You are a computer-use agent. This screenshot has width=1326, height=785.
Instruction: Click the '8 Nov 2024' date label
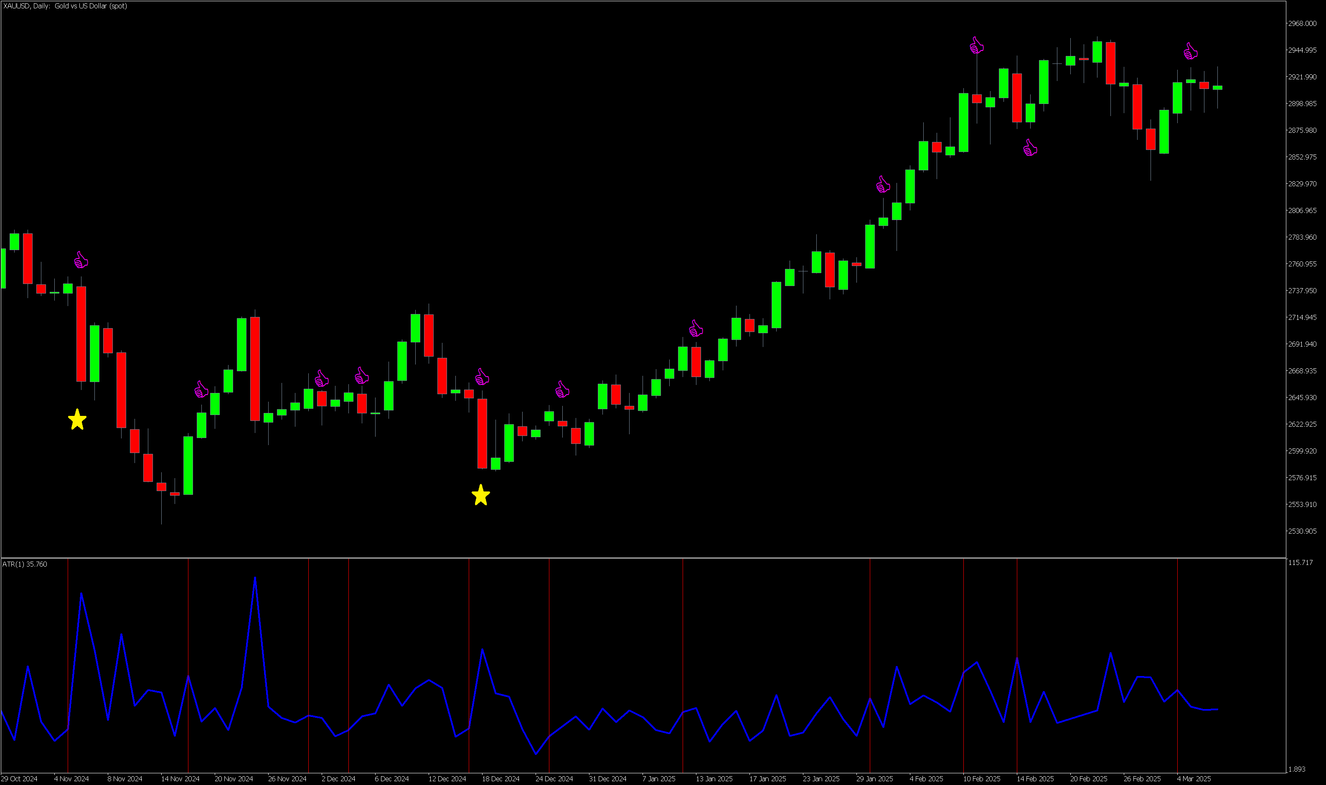125,779
